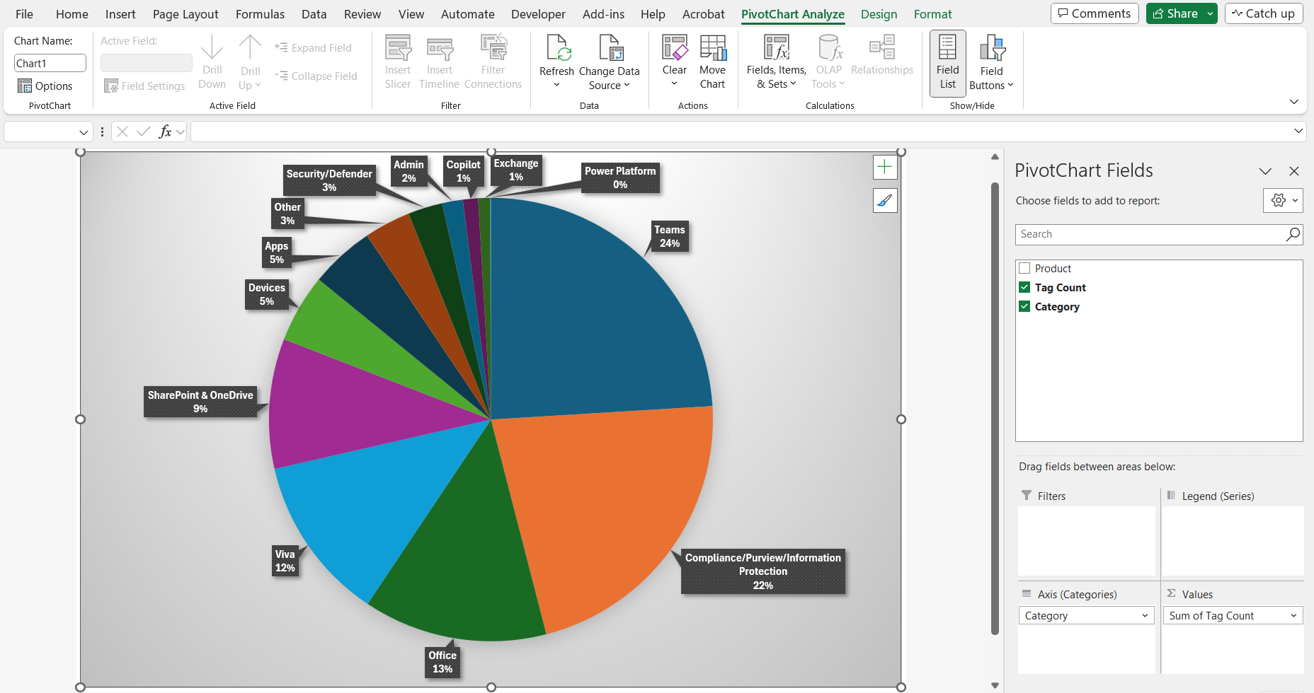Expand the Sum of Tag Count dropdown
This screenshot has height=693, width=1314.
(1293, 616)
